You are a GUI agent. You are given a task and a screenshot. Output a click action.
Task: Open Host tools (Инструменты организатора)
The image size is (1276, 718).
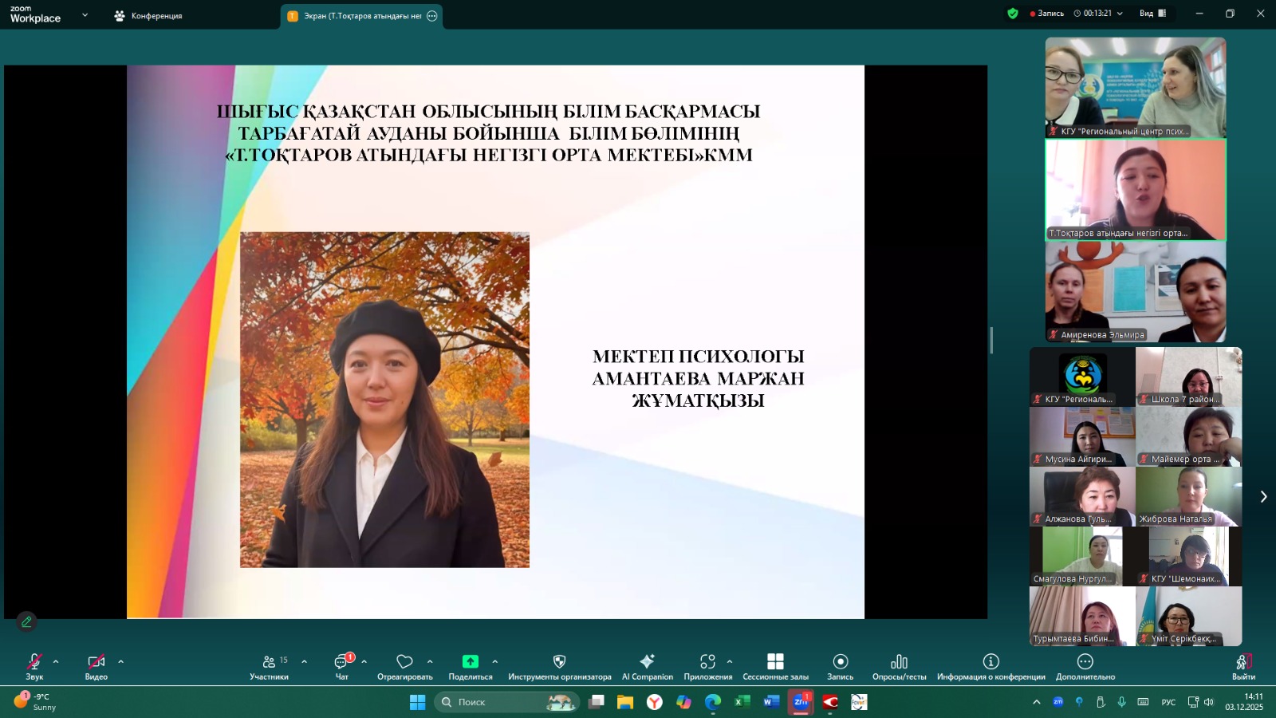[559, 666]
